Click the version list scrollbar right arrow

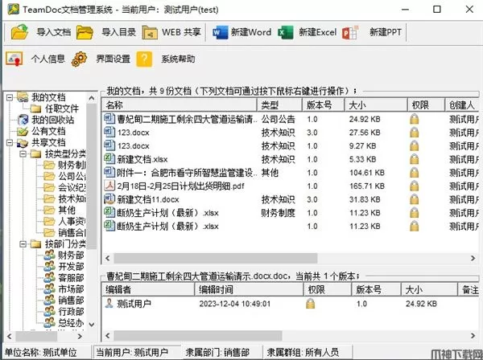click(x=473, y=335)
